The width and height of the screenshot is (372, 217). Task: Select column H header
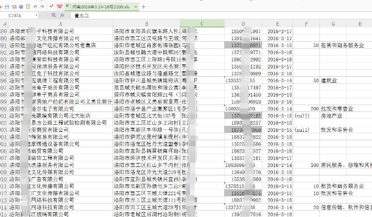pyautogui.click(x=360, y=24)
